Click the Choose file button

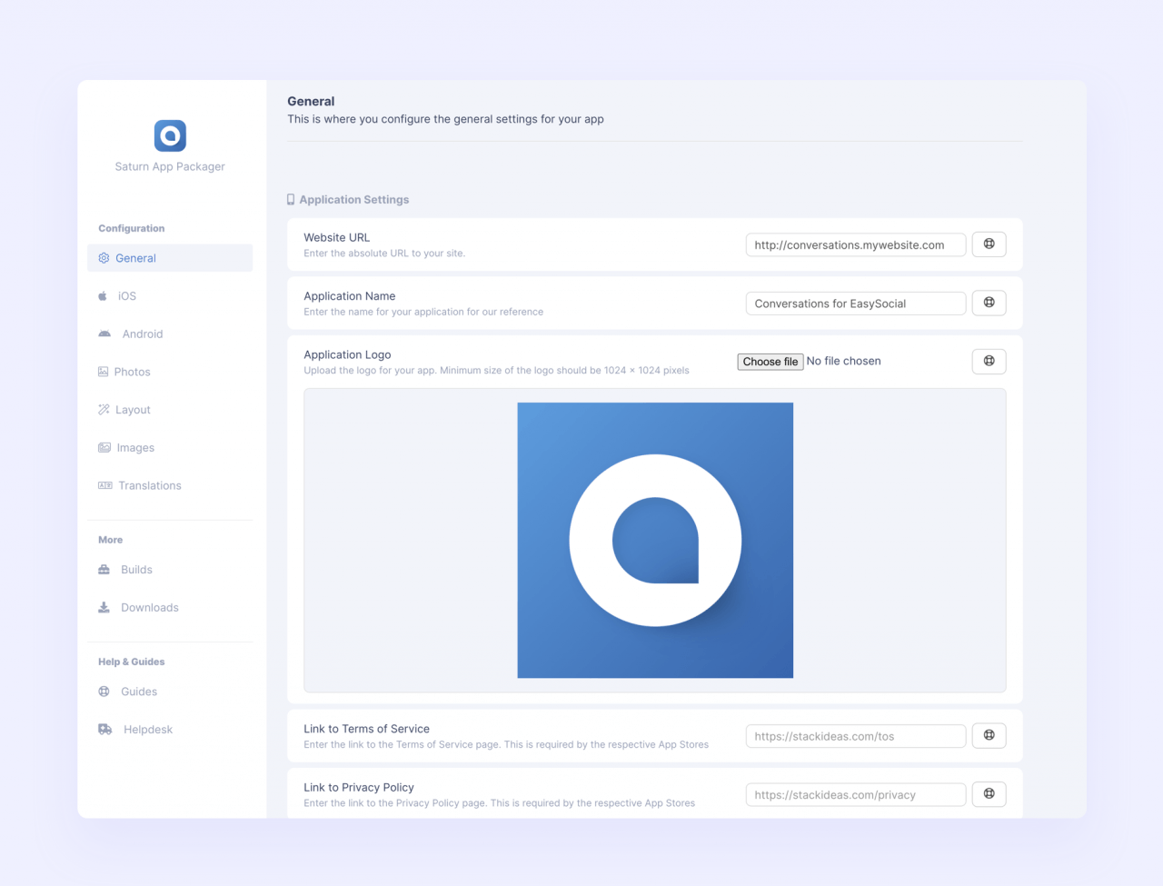770,362
